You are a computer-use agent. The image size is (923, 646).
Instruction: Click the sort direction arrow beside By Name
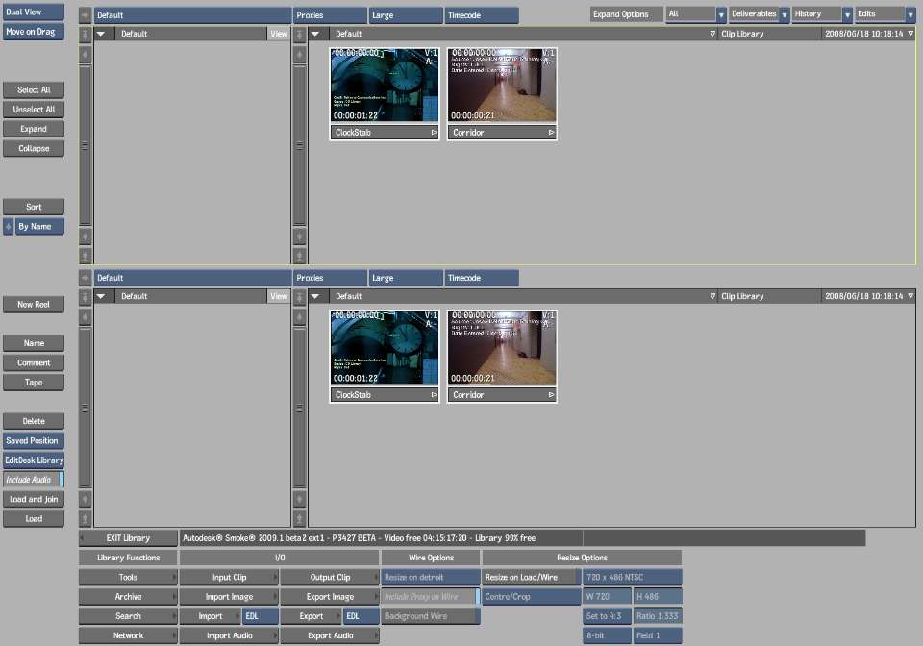[9, 227]
